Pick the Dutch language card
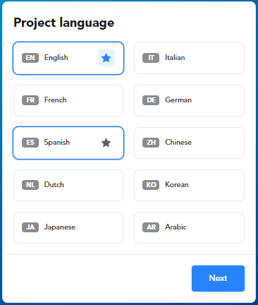The image size is (258, 305). pos(68,185)
